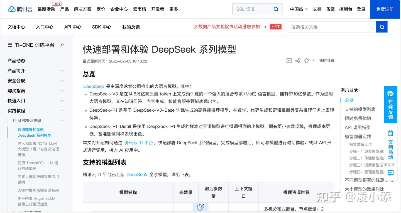Click 定价 in top navigation
The height and width of the screenshot is (213, 401).
(101, 9)
